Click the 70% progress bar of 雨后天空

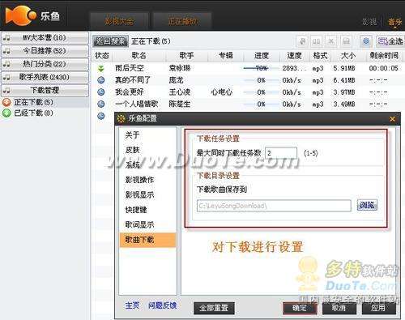[261, 68]
